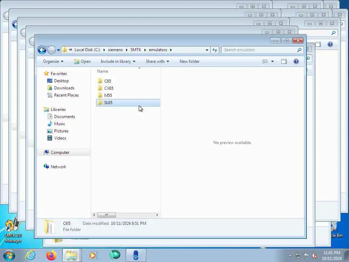Click the network tray icon

[x=298, y=256]
